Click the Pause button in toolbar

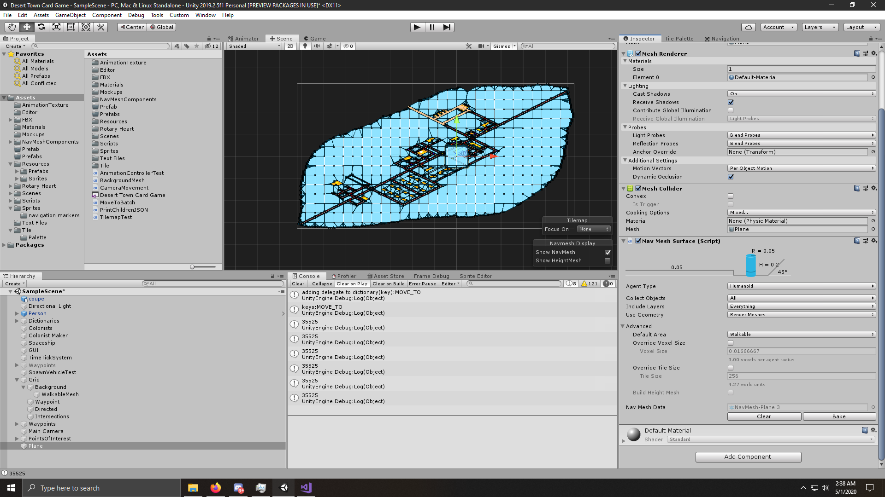tap(431, 27)
